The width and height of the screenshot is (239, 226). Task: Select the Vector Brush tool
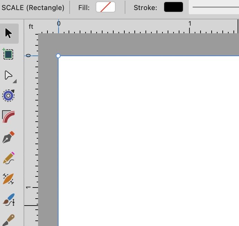(x=8, y=179)
